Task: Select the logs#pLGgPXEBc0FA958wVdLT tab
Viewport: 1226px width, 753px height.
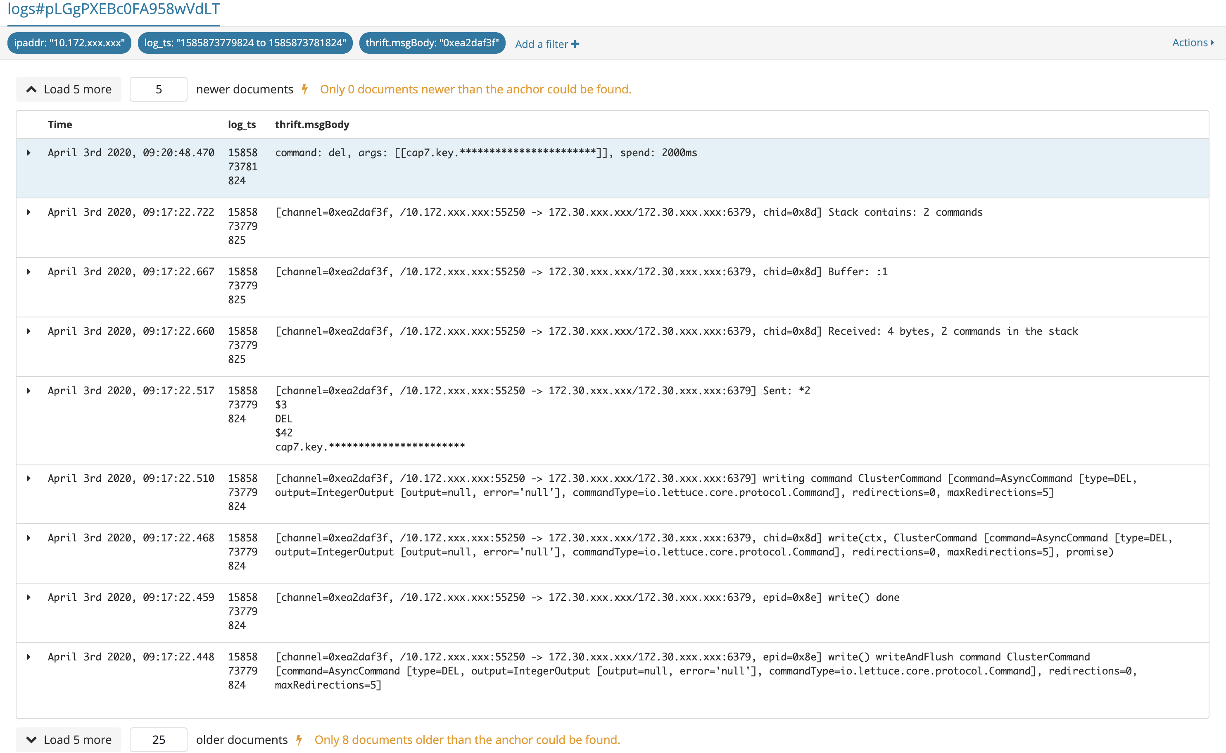Action: (114, 9)
